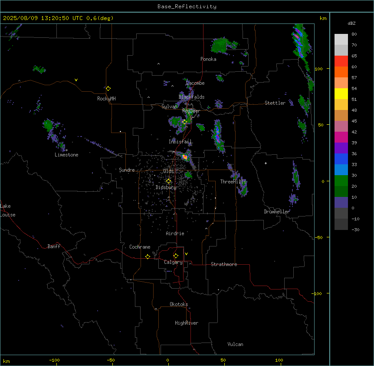The image size is (374, 366).
Task: Click the yellow V marker east of Calgary
Action: [186, 254]
